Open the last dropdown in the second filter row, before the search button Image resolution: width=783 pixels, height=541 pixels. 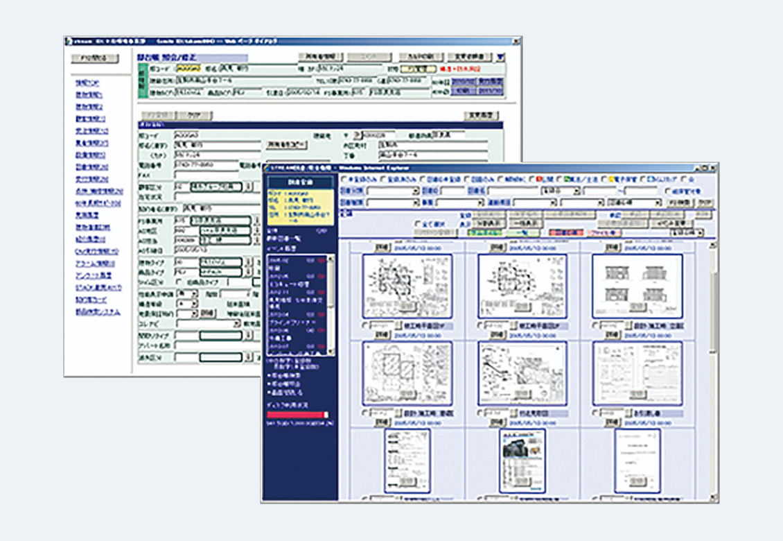(635, 203)
